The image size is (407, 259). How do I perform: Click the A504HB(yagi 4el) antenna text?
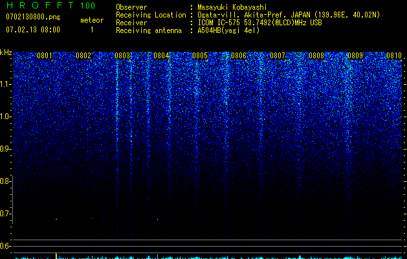(x=228, y=30)
